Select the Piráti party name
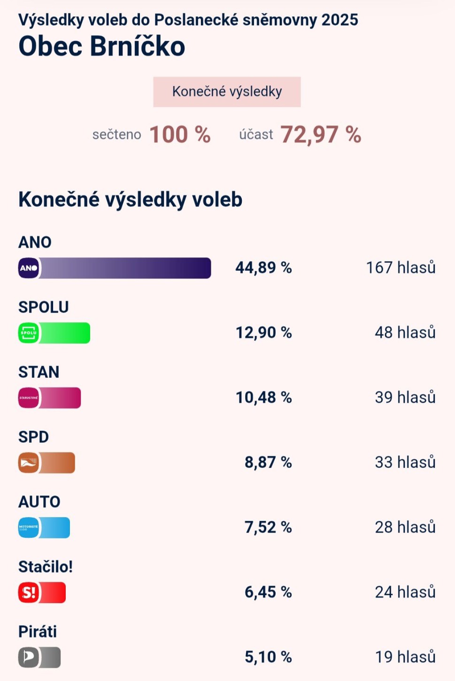The width and height of the screenshot is (455, 681). coord(38,632)
